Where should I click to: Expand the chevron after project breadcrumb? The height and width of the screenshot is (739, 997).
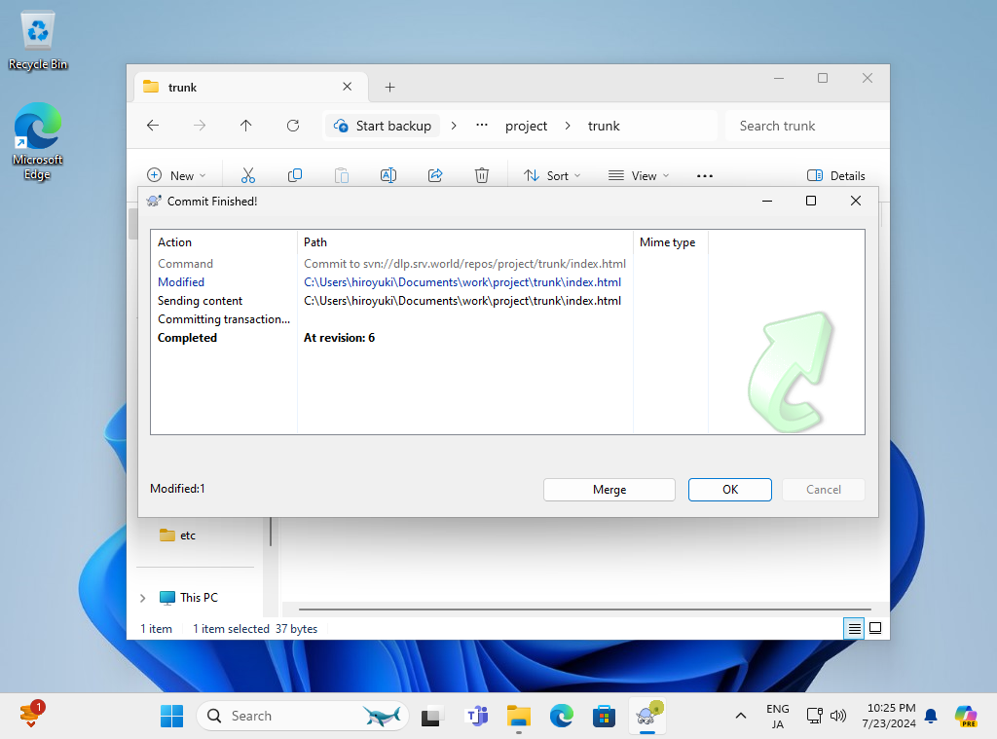tap(568, 126)
